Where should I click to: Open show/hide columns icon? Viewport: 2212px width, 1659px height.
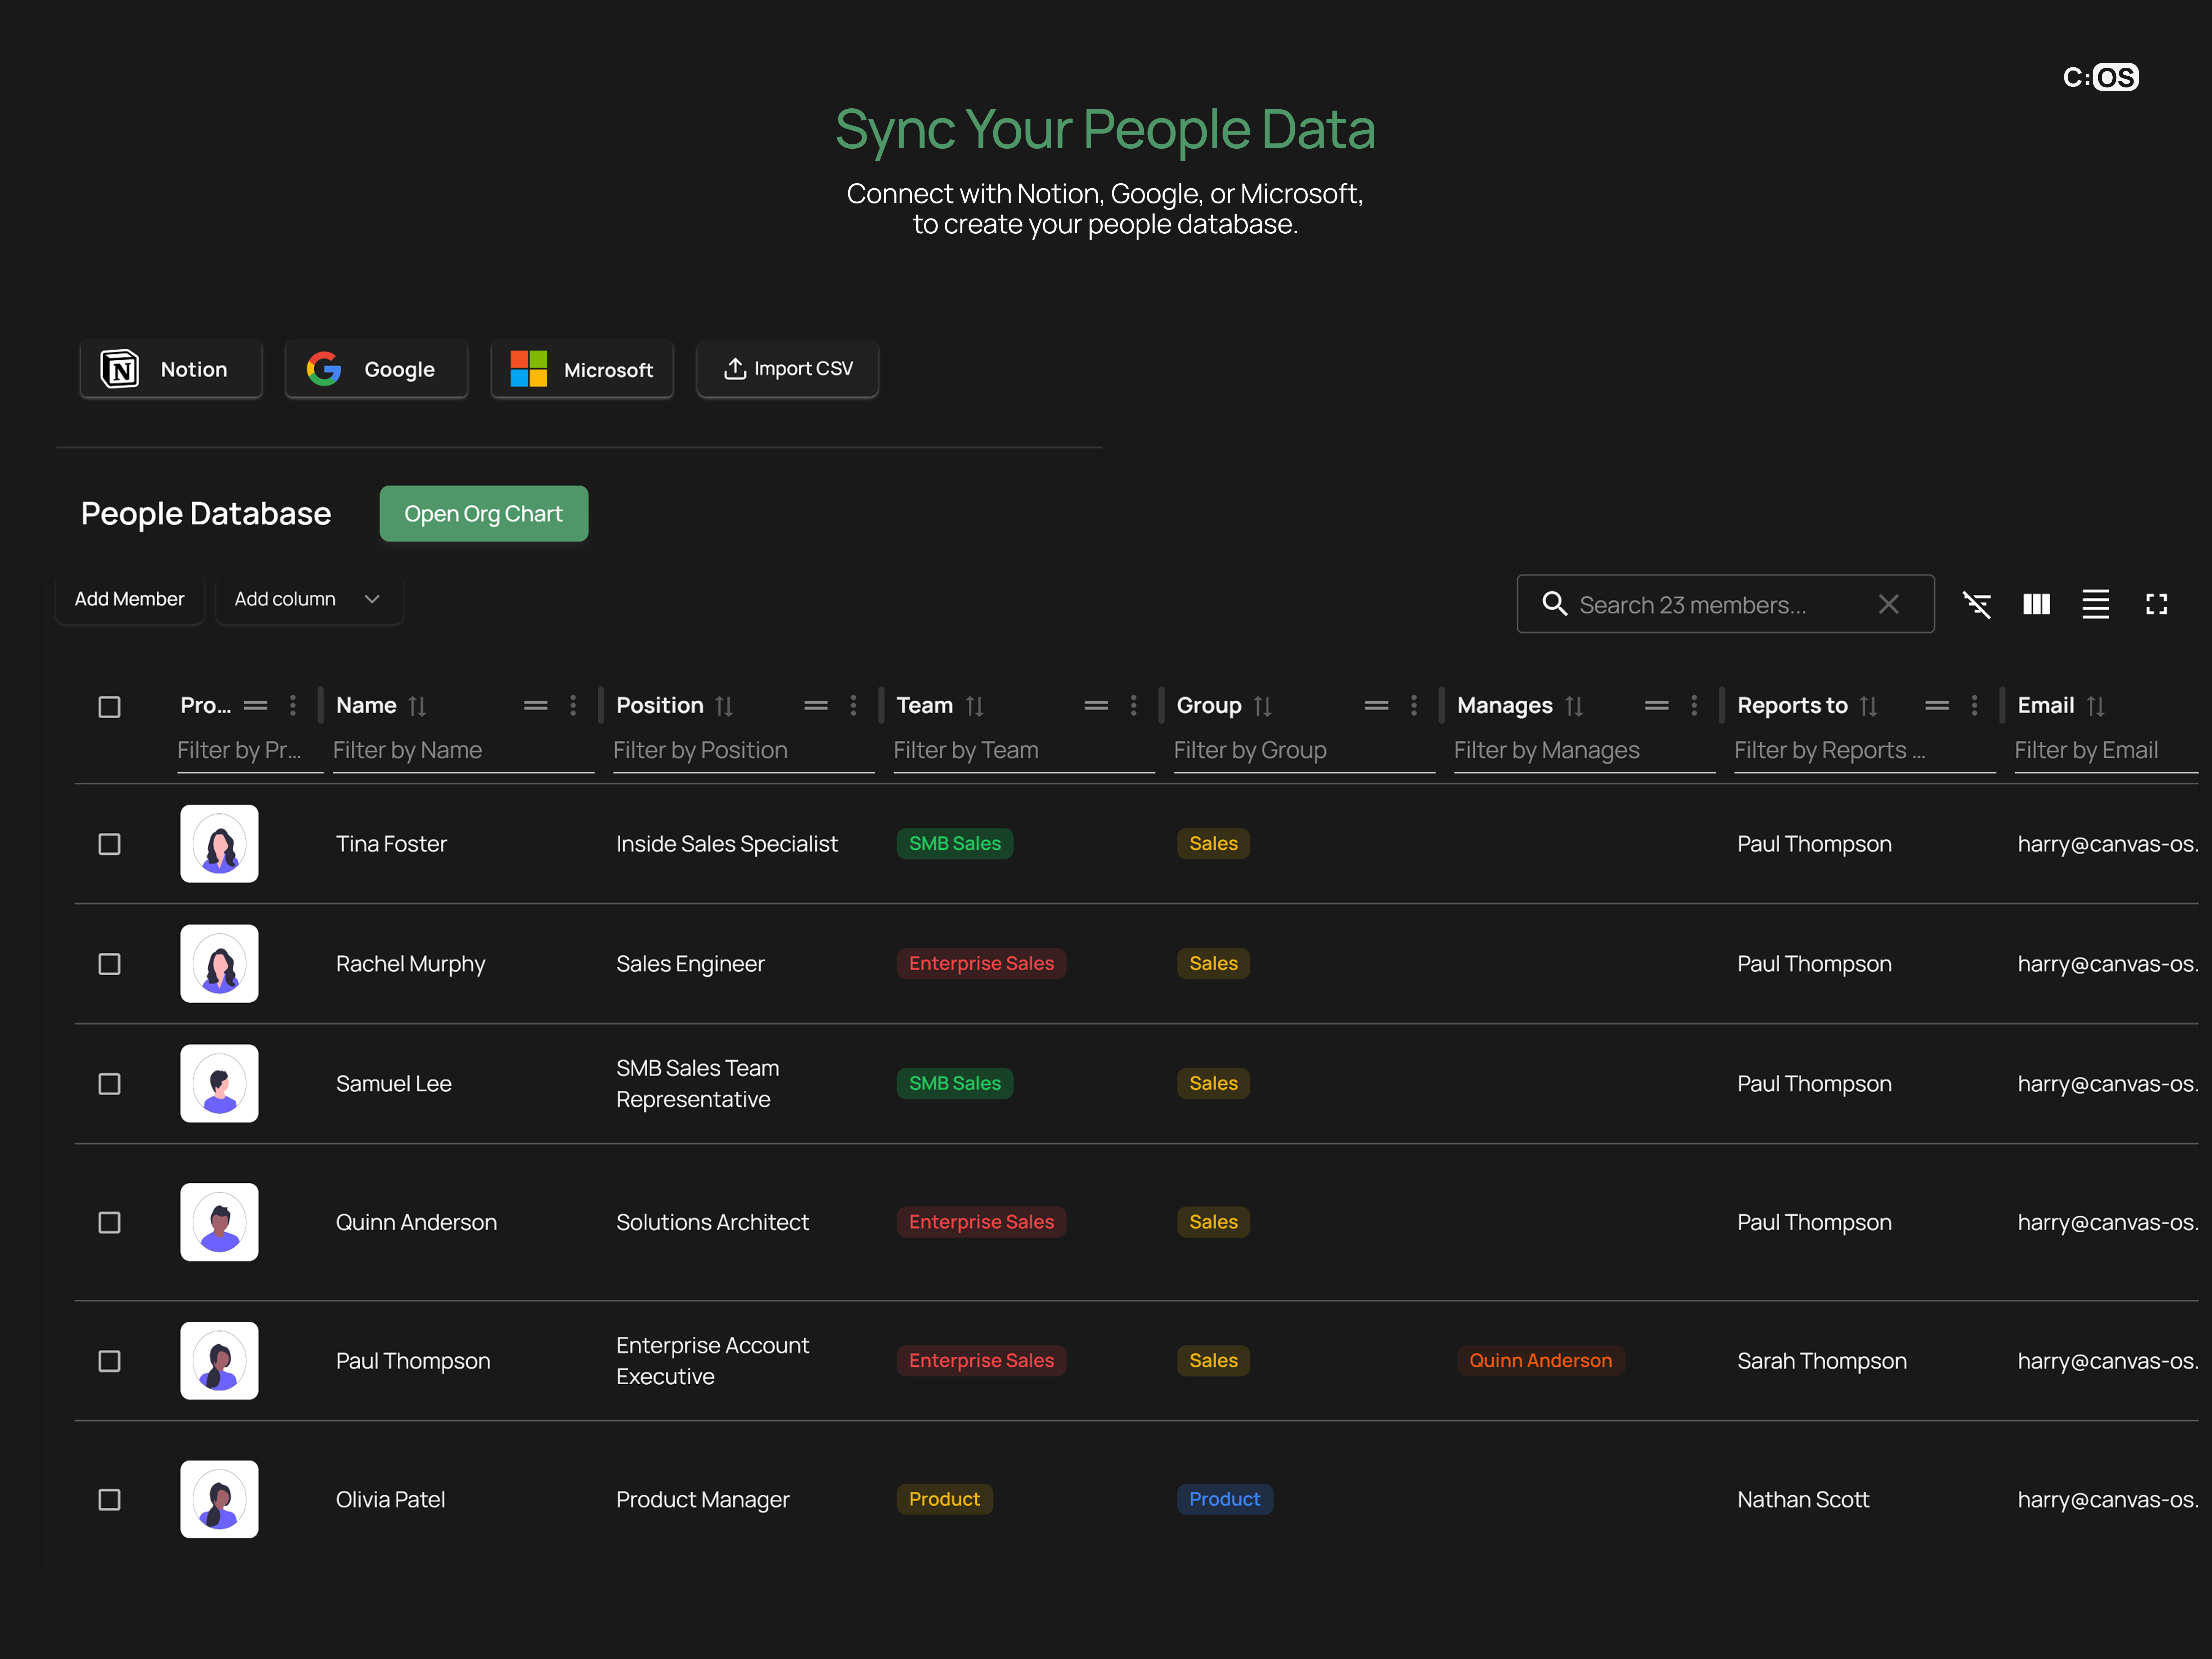(x=2037, y=604)
